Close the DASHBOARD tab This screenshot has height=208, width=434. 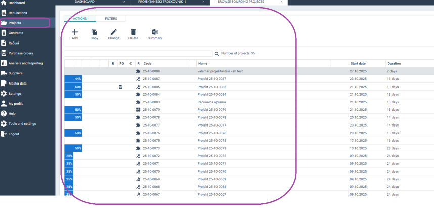point(123,2)
